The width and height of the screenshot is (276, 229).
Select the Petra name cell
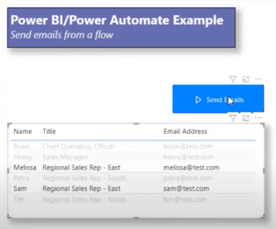(x=21, y=178)
